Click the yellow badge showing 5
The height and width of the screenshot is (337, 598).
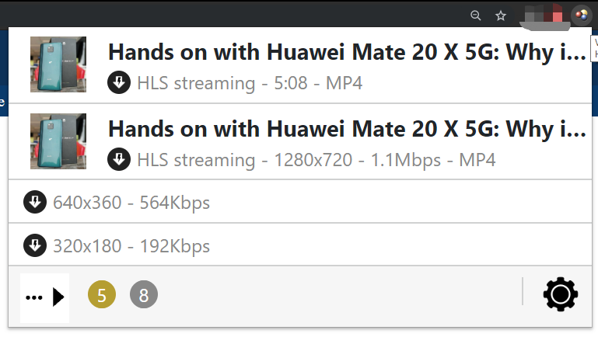pyautogui.click(x=102, y=294)
